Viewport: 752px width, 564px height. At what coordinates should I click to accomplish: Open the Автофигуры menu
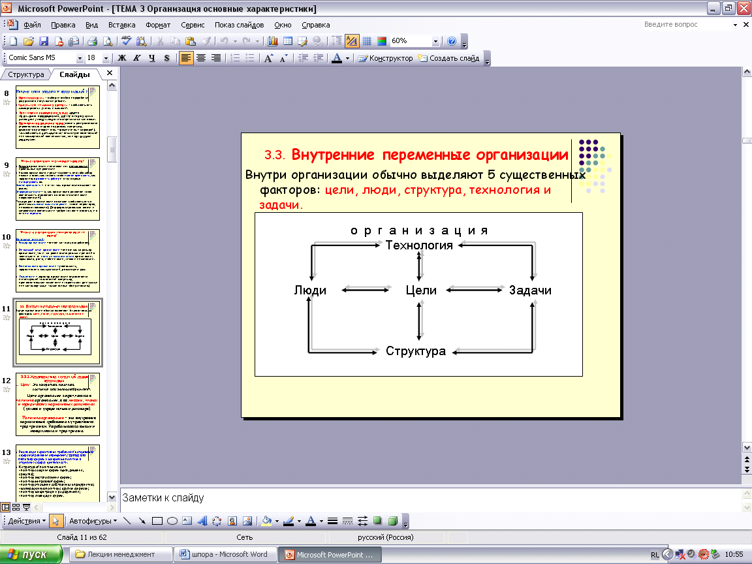pyautogui.click(x=93, y=521)
